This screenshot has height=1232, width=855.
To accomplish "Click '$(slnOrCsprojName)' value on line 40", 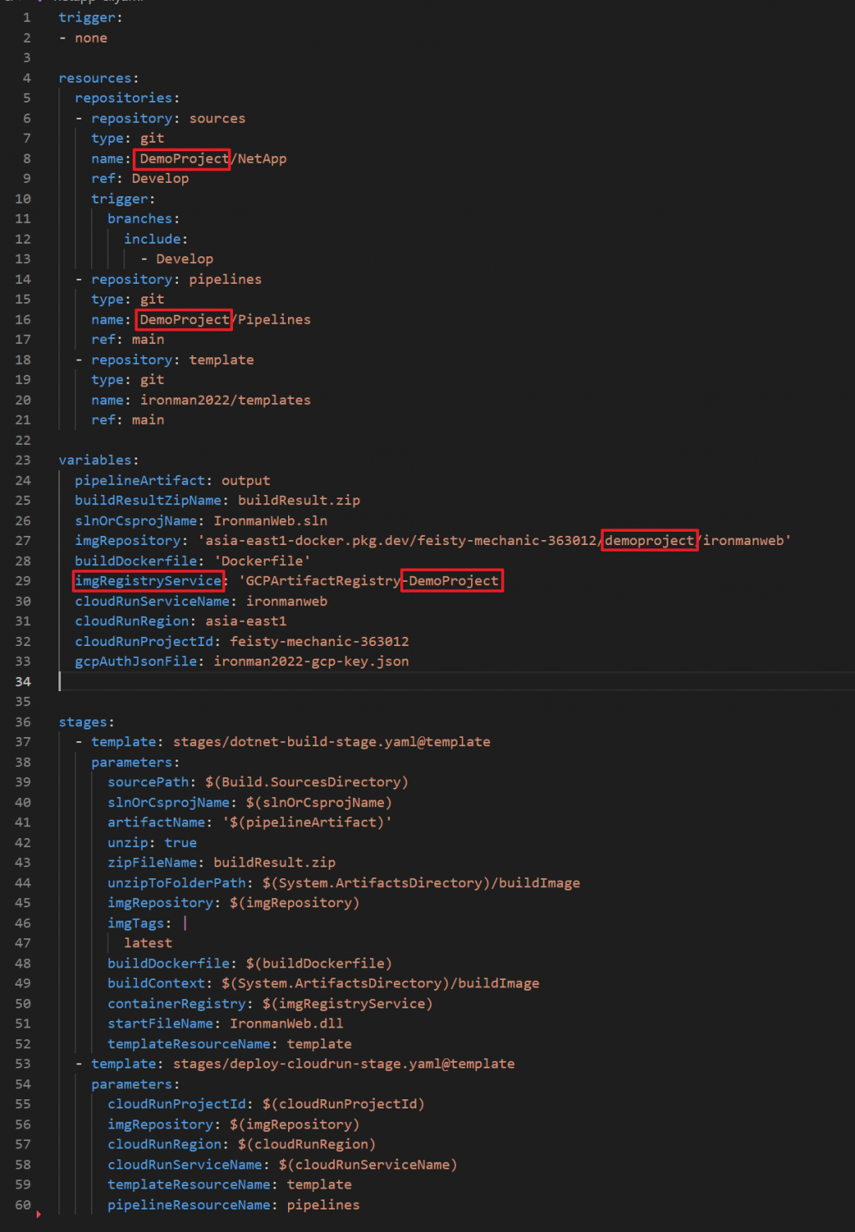I will (x=319, y=803).
